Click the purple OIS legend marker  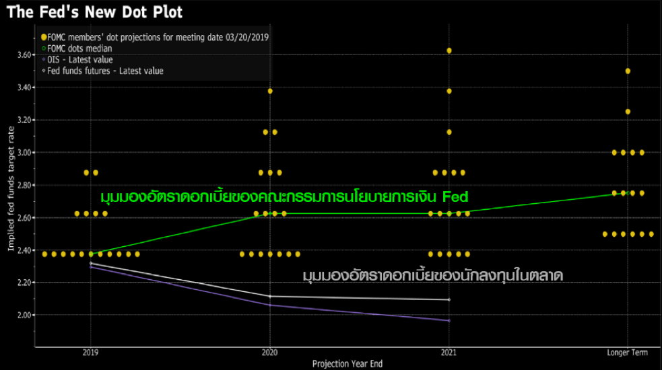click(x=44, y=60)
